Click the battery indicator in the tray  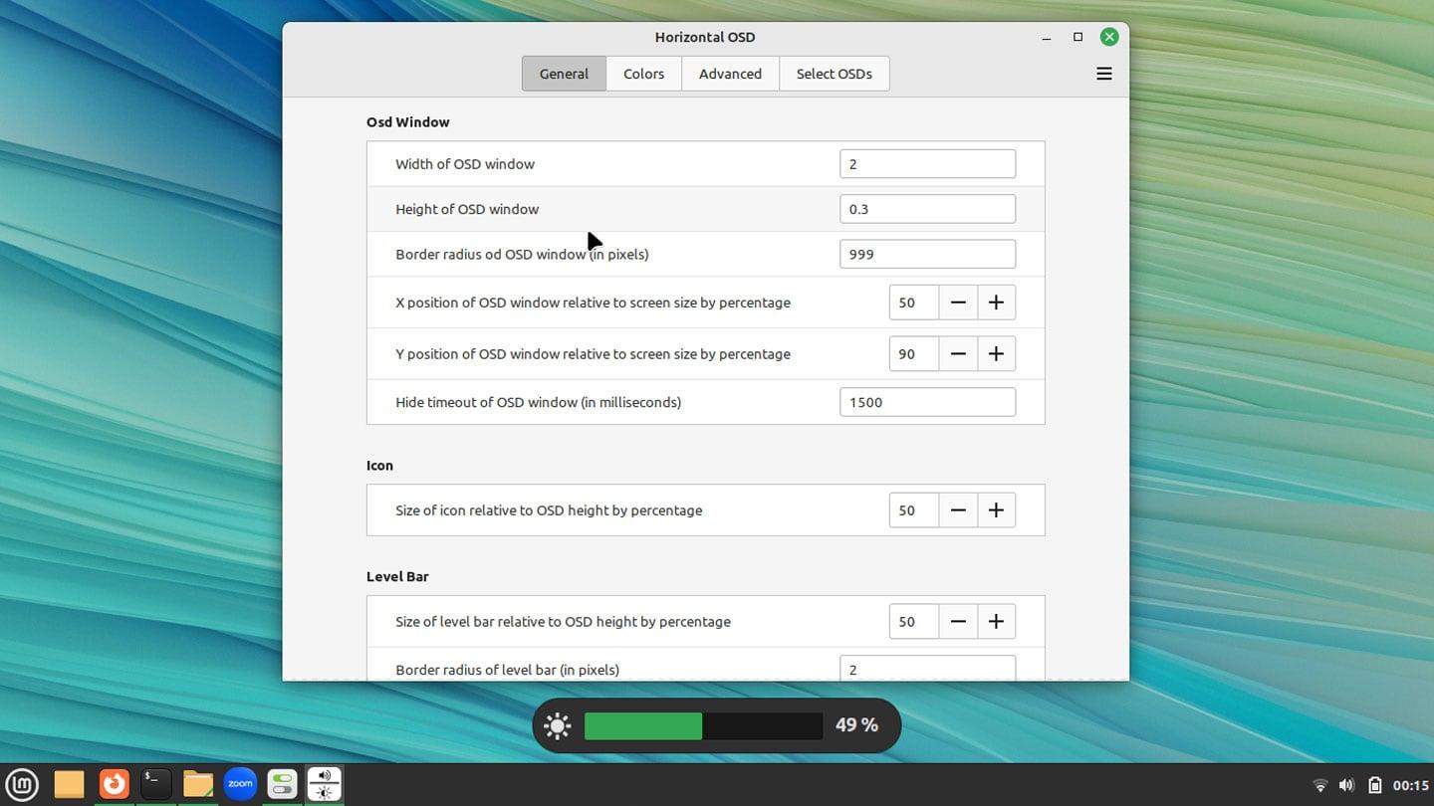pyautogui.click(x=1374, y=785)
